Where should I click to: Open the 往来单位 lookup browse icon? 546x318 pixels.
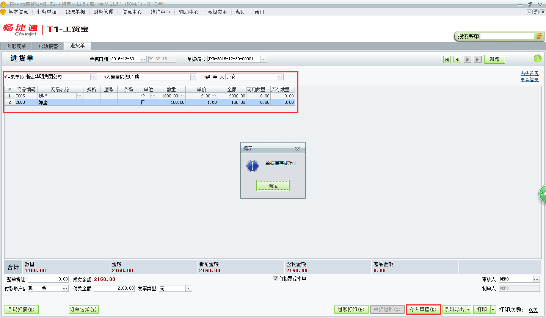tap(93, 77)
